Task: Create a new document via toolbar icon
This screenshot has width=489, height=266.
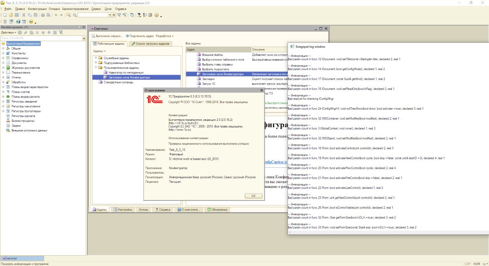Action: click(x=5, y=15)
